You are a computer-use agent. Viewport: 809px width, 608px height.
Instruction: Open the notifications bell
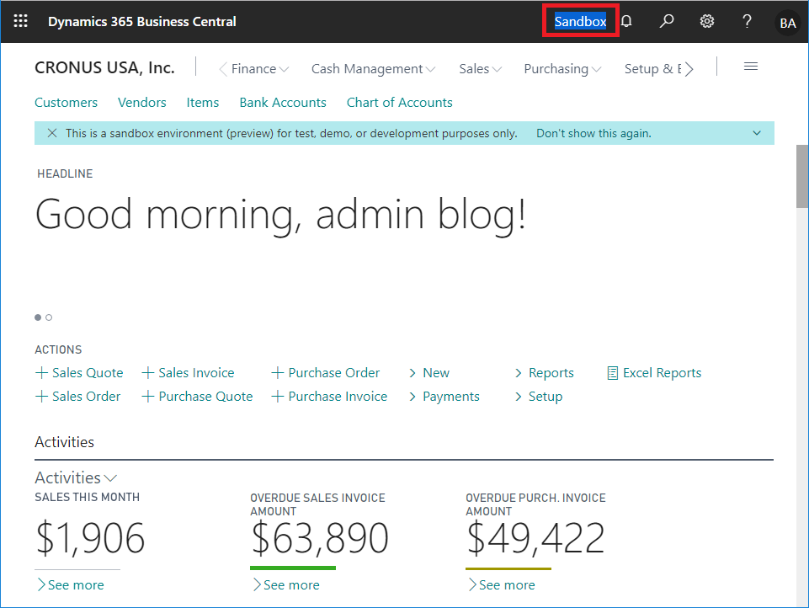626,21
